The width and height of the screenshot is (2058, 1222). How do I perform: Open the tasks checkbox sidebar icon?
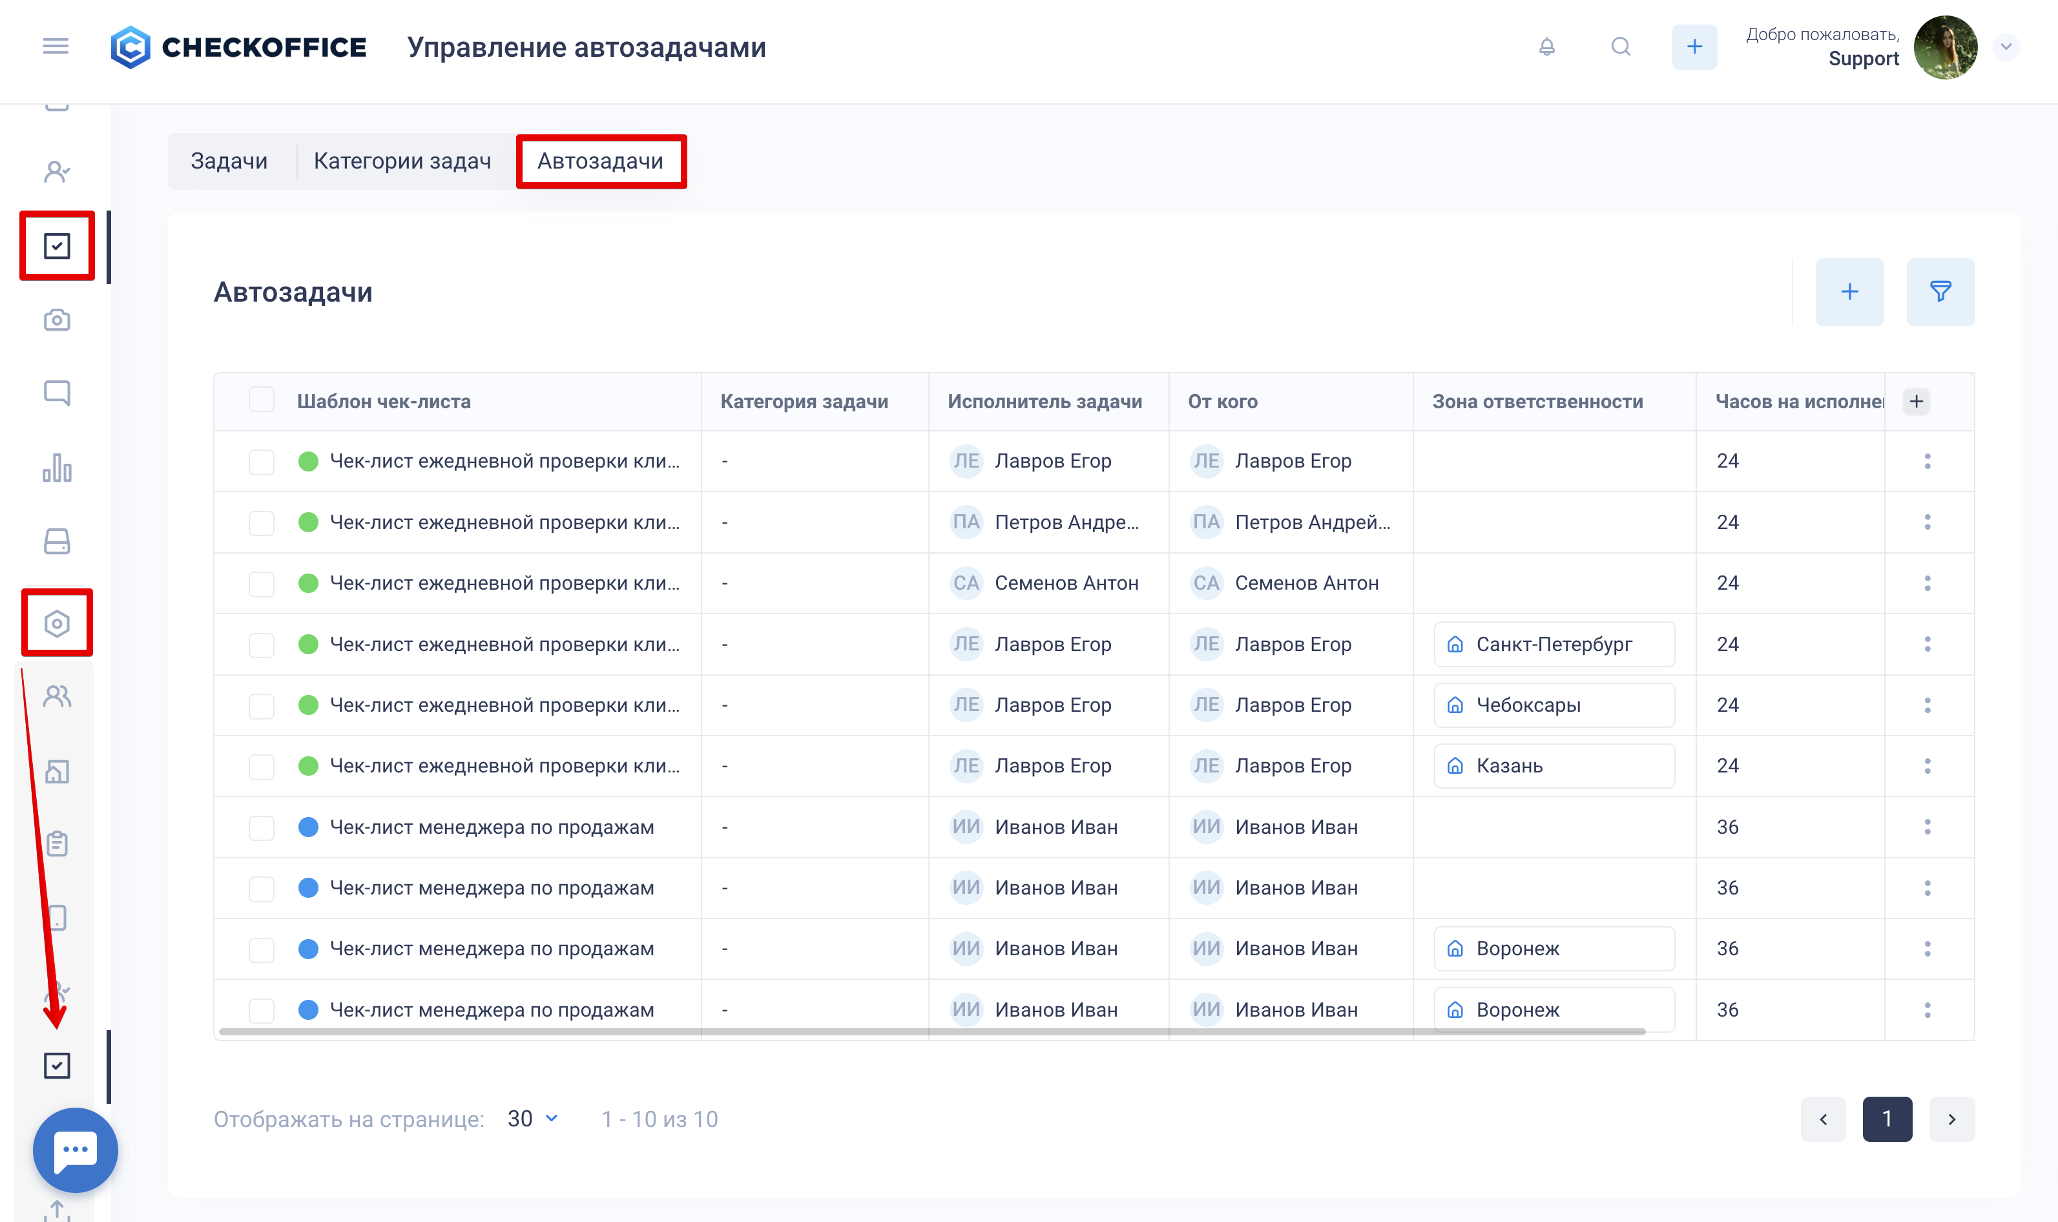click(57, 245)
